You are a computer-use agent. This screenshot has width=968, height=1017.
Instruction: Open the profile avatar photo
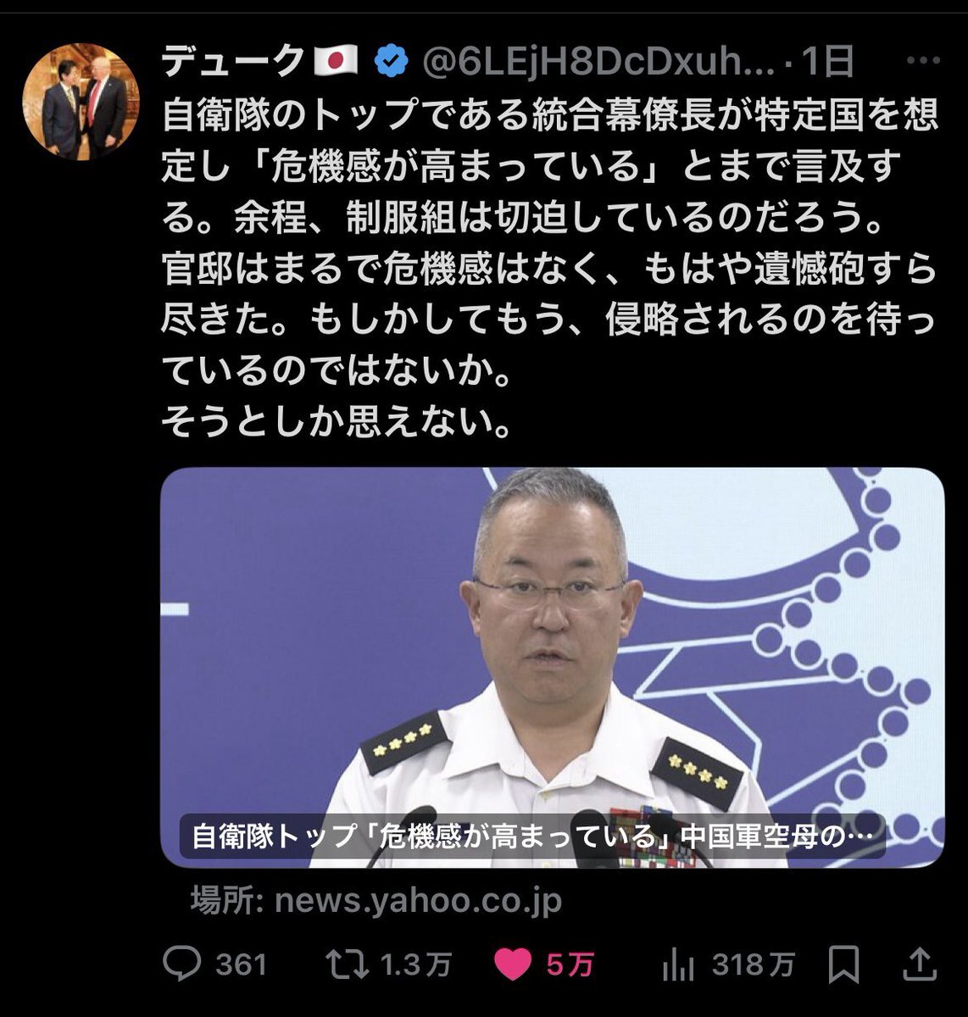pos(81,102)
